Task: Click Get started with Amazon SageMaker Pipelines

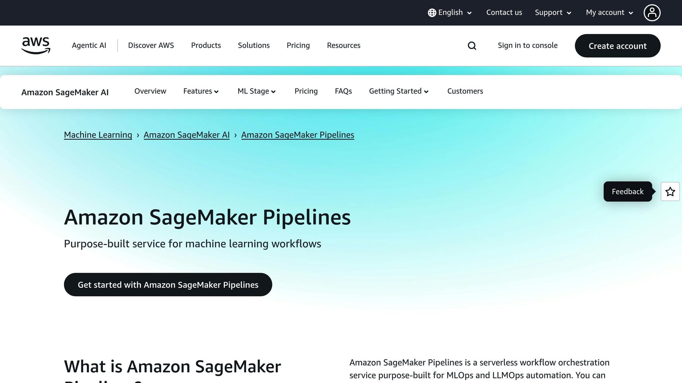Action: pyautogui.click(x=168, y=285)
